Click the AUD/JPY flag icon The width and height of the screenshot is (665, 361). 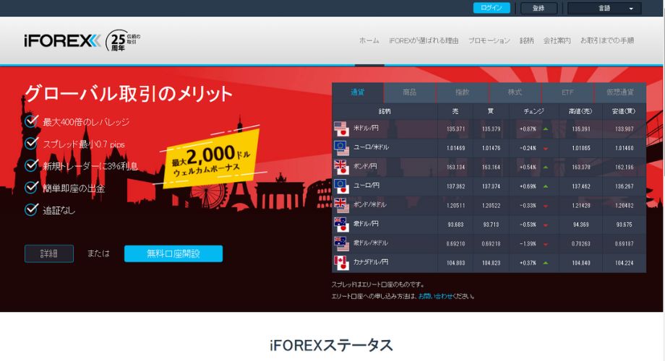(x=341, y=225)
